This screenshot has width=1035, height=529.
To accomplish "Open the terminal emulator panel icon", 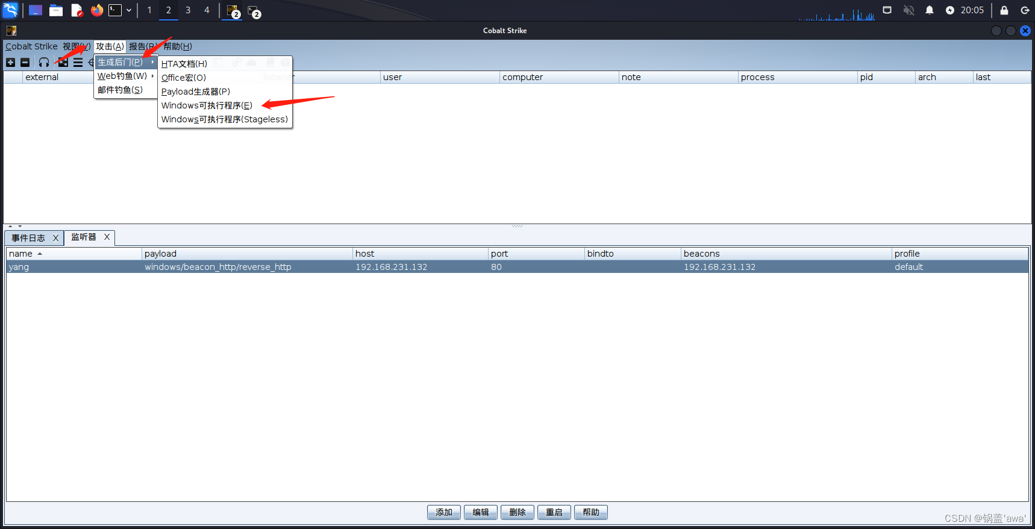I will [115, 10].
